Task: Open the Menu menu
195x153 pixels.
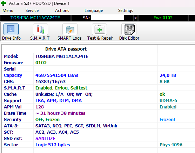Action: pyautogui.click(x=8, y=11)
